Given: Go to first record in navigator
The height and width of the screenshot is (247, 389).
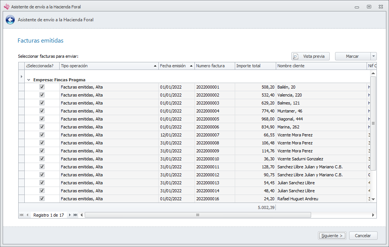Looking at the screenshot, I should click(21, 215).
